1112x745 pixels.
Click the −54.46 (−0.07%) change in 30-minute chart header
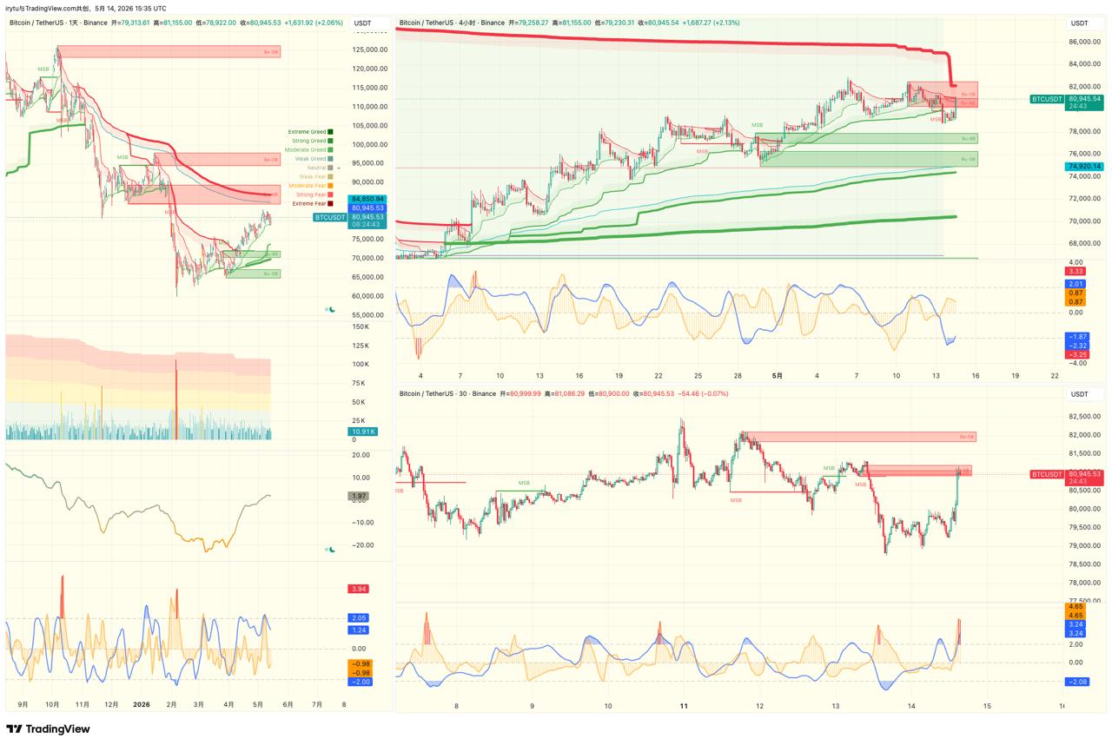[705, 393]
